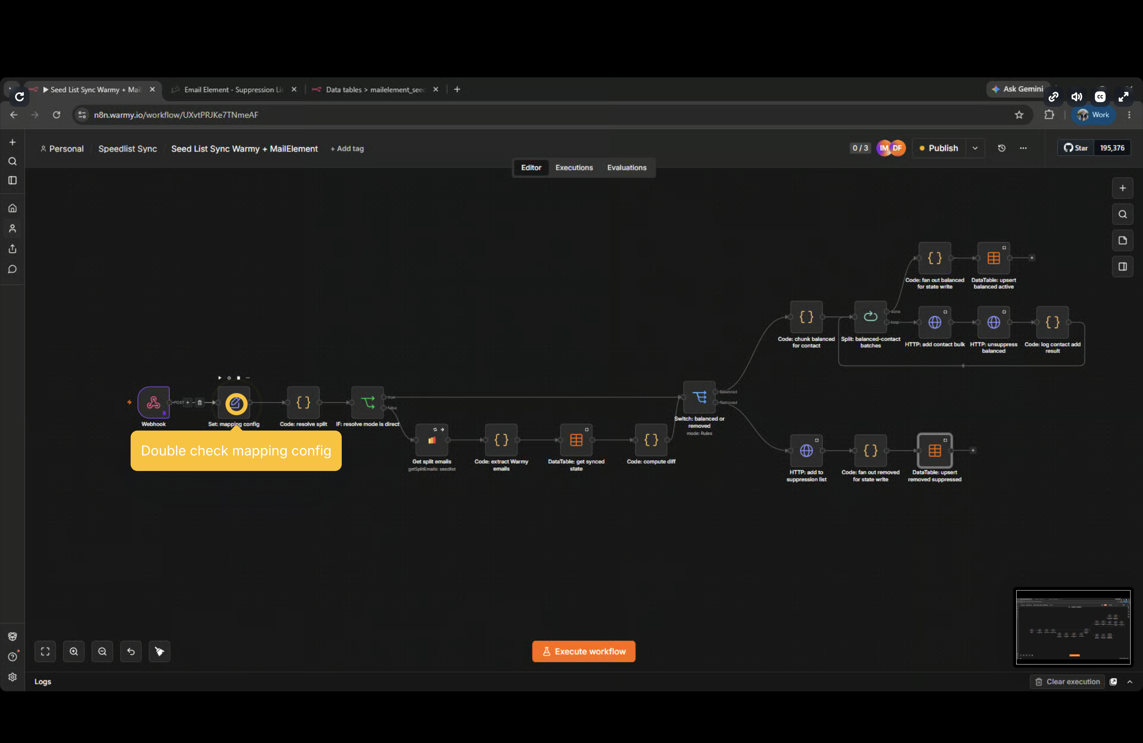
Task: Publish the workflow
Action: (x=939, y=148)
